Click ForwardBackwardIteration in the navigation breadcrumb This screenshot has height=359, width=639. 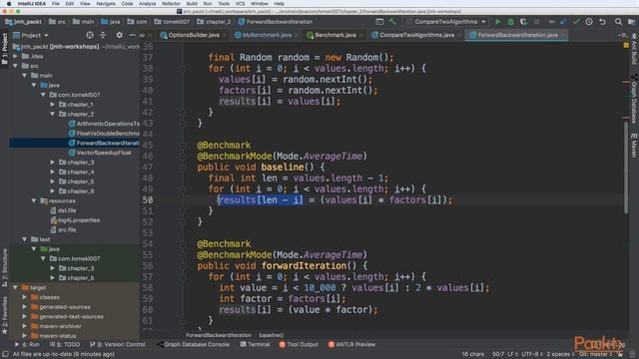[x=276, y=22]
